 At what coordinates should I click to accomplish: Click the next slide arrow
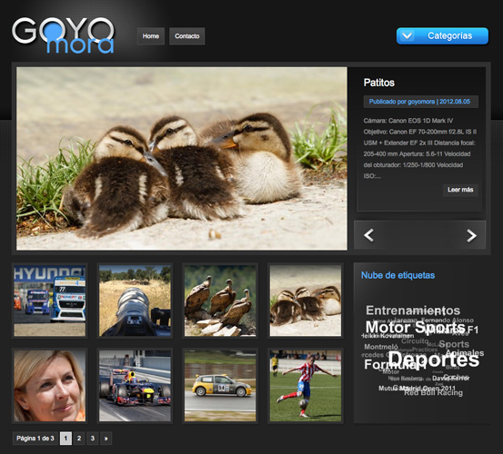[x=471, y=235]
